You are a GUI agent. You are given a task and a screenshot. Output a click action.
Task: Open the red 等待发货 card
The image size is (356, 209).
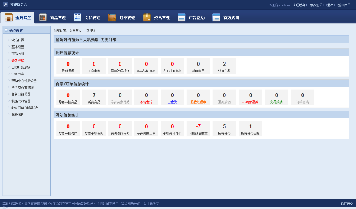(x=146, y=97)
